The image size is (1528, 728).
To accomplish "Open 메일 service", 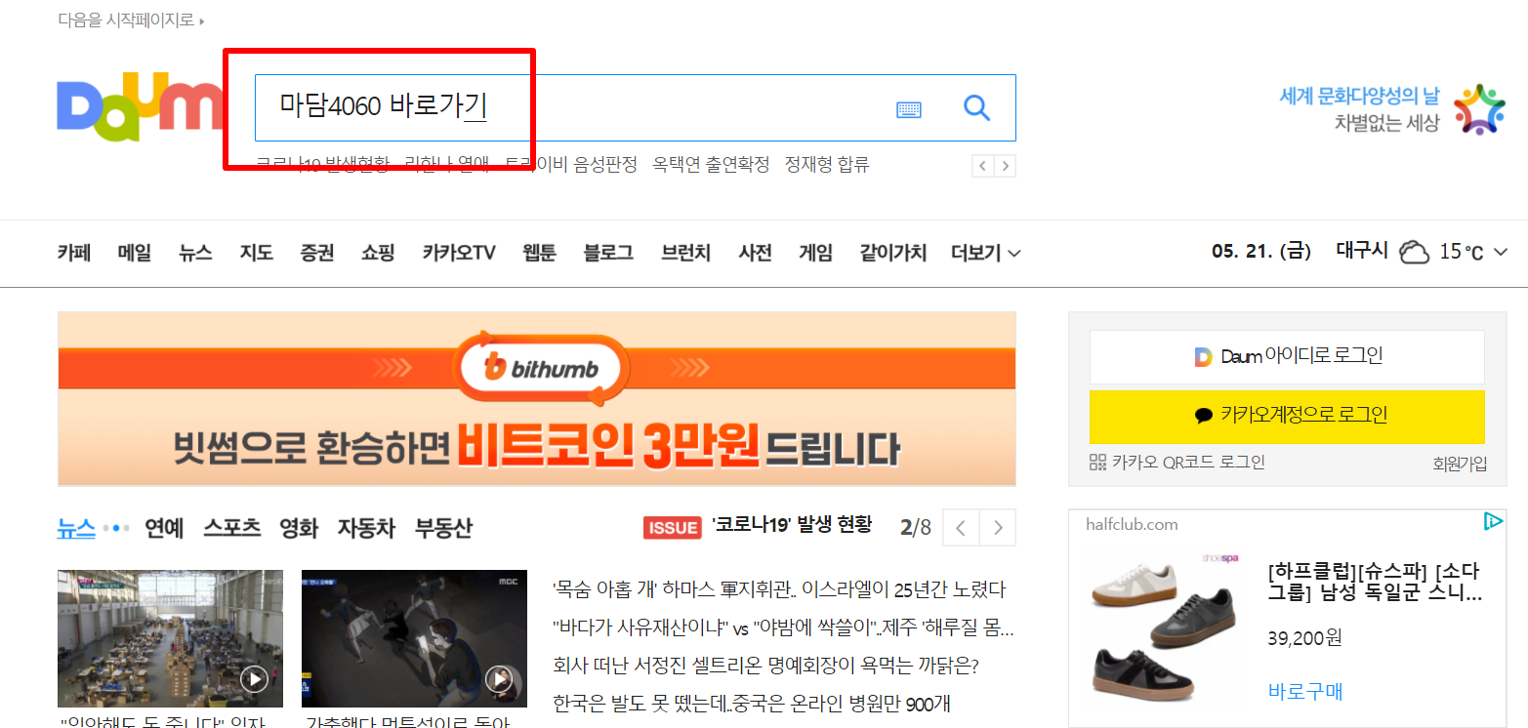I will 135,253.
